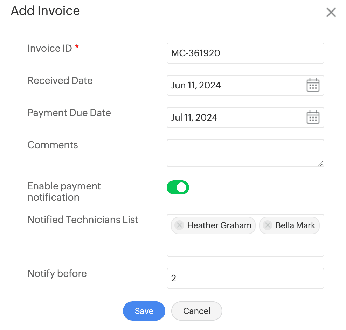Viewport: 346px width, 330px height.
Task: Click the Invoice ID field with MC-361920
Action: tap(245, 53)
